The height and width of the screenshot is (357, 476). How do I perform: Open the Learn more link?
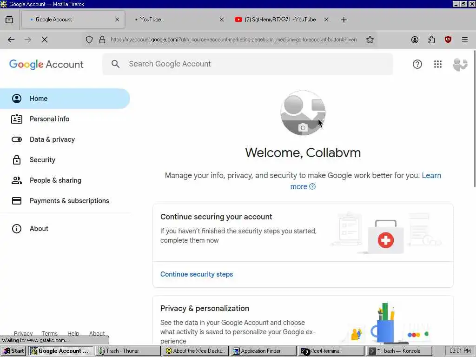tap(366, 181)
